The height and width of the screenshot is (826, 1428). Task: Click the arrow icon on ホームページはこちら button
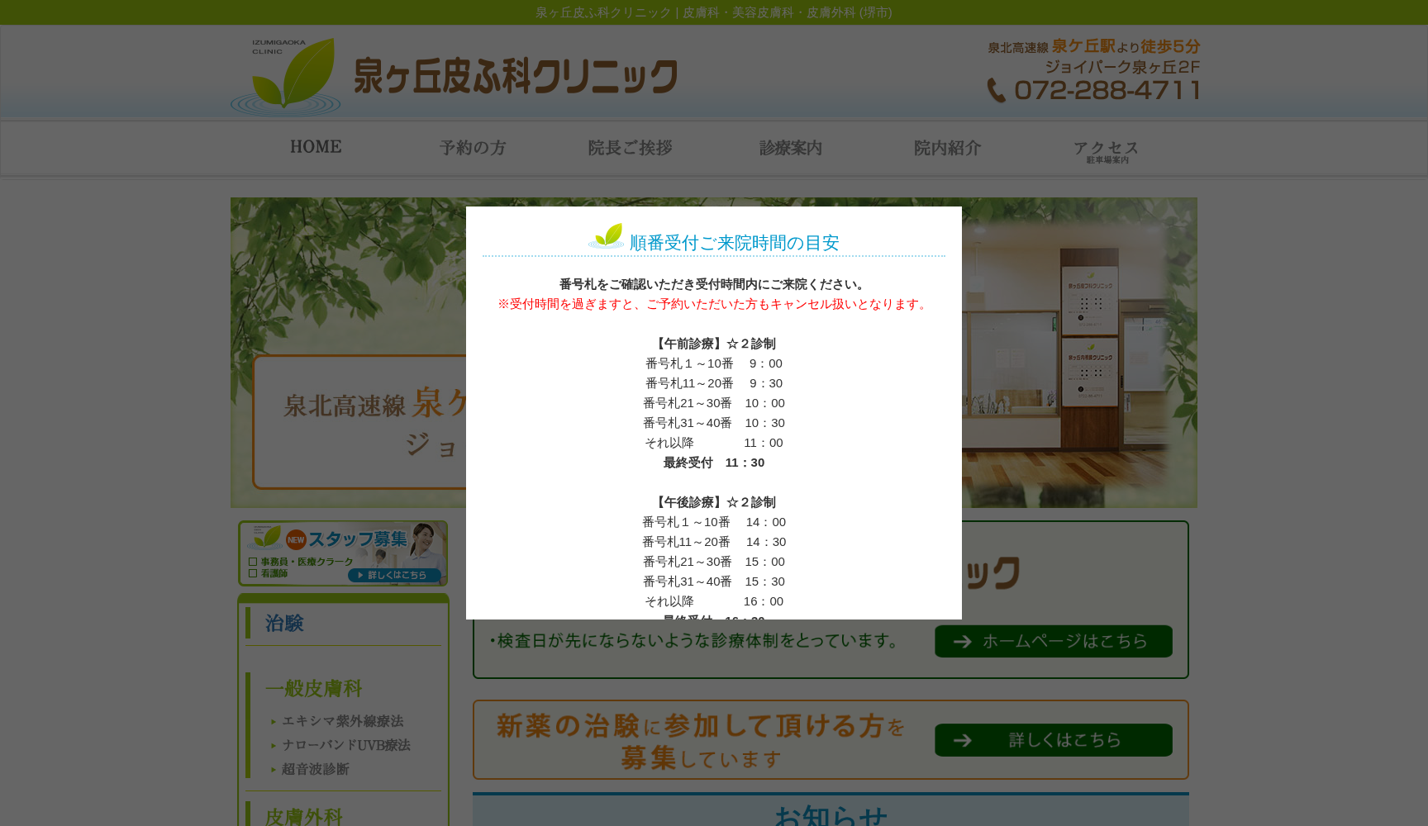(961, 641)
